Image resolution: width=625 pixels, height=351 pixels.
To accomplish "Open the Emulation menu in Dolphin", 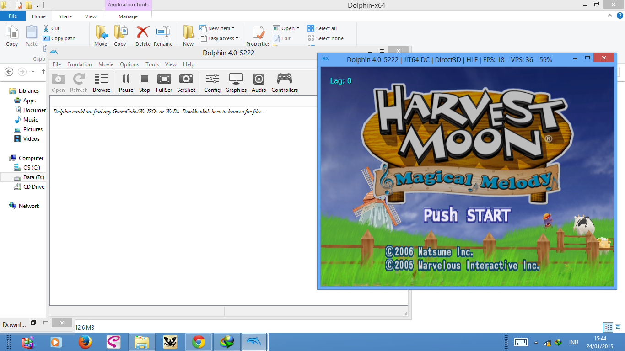I will [x=80, y=64].
